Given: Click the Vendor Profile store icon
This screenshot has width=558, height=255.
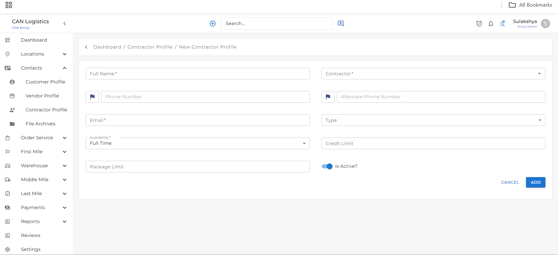Looking at the screenshot, I should tap(12, 96).
